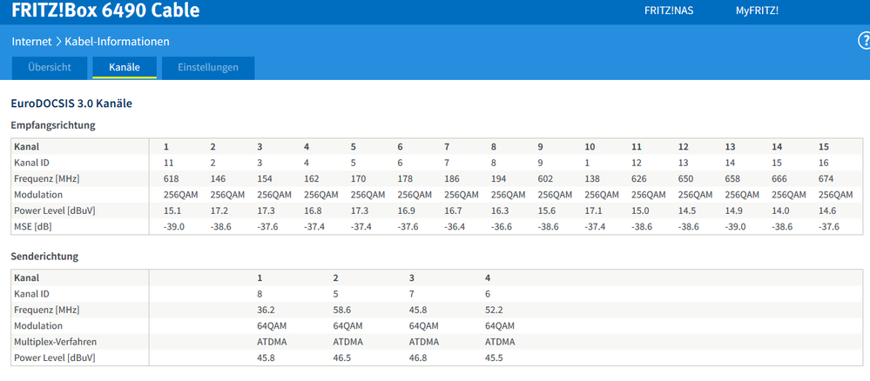Click power level value 15.1
Image resolution: width=870 pixels, height=381 pixels.
coord(171,211)
